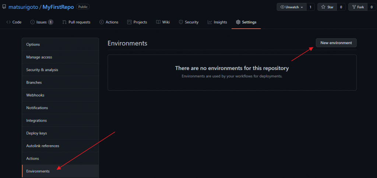Open the Fork count of 0
This screenshot has height=178, width=377.
371,7
